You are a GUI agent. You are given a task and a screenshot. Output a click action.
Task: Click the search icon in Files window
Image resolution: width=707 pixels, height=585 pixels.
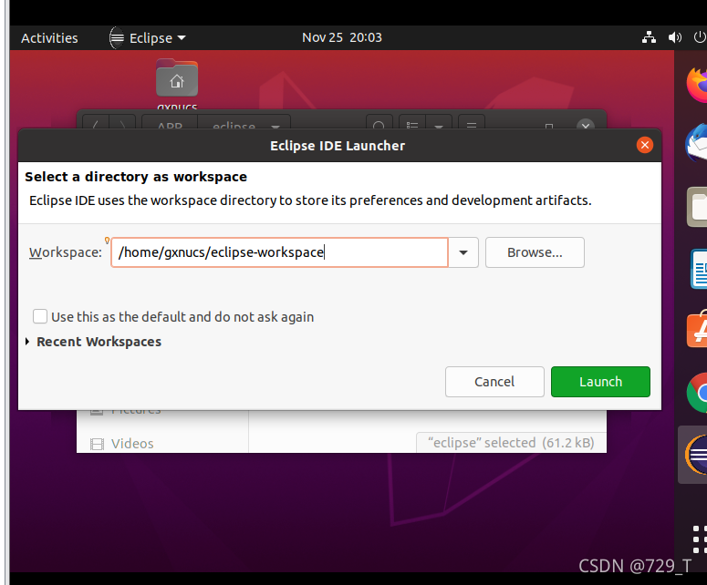[379, 124]
